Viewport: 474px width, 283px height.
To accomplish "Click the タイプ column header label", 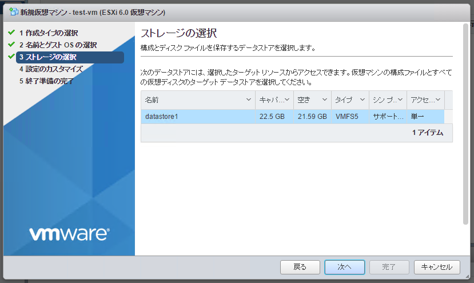I will 344,100.
